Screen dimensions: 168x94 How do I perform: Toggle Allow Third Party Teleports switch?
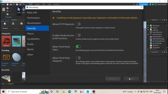click(x=78, y=58)
